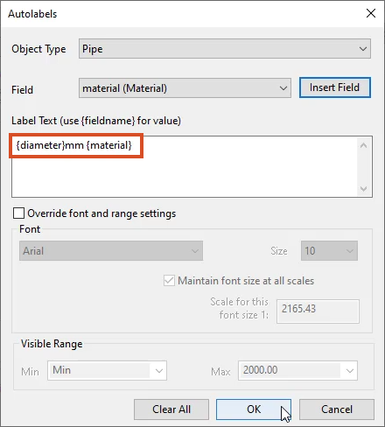Open the Object Type dropdown showing Pipe

225,49
